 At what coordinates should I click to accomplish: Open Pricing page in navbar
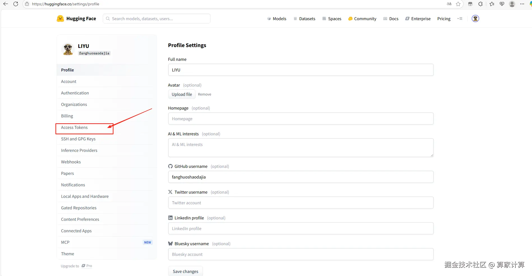pos(444,18)
